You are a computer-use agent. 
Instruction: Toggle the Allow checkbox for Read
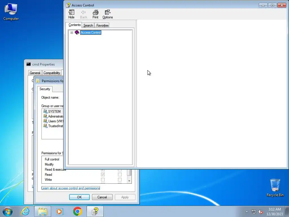[103, 174]
